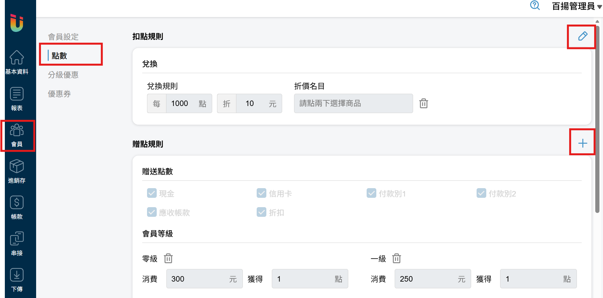Click the vertical scrollbar on the right
The width and height of the screenshot is (603, 298).
[597, 119]
